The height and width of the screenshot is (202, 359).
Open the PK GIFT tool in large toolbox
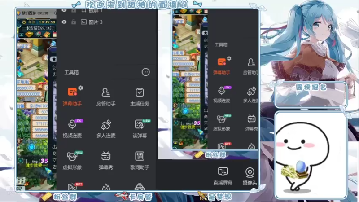click(x=74, y=186)
